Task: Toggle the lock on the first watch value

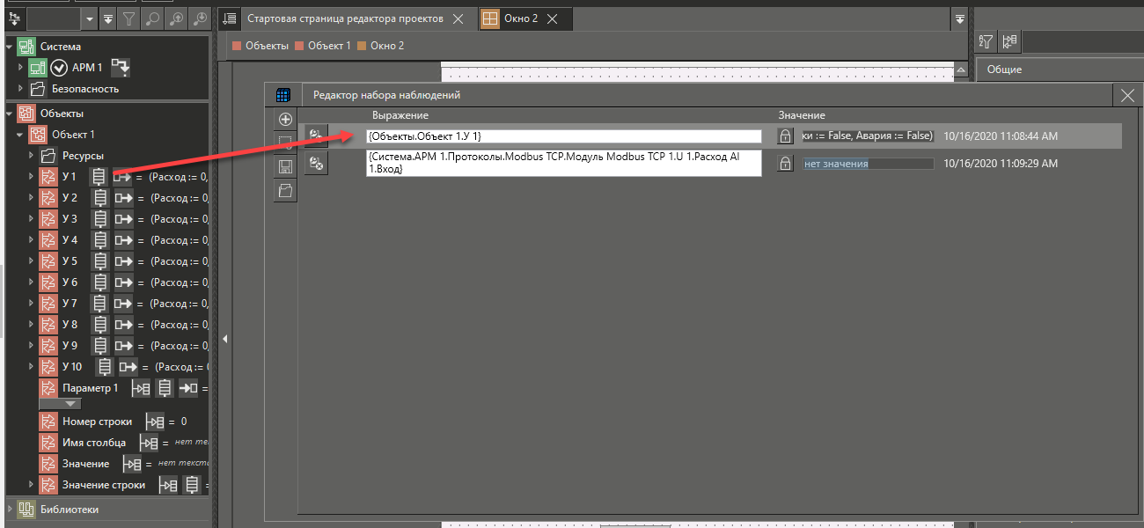Action: point(784,136)
